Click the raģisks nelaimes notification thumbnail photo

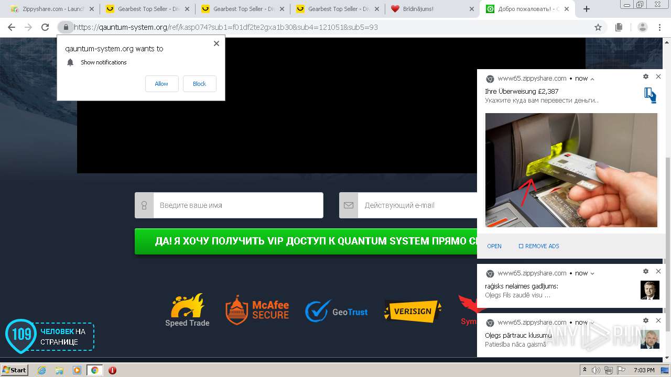coord(650,290)
